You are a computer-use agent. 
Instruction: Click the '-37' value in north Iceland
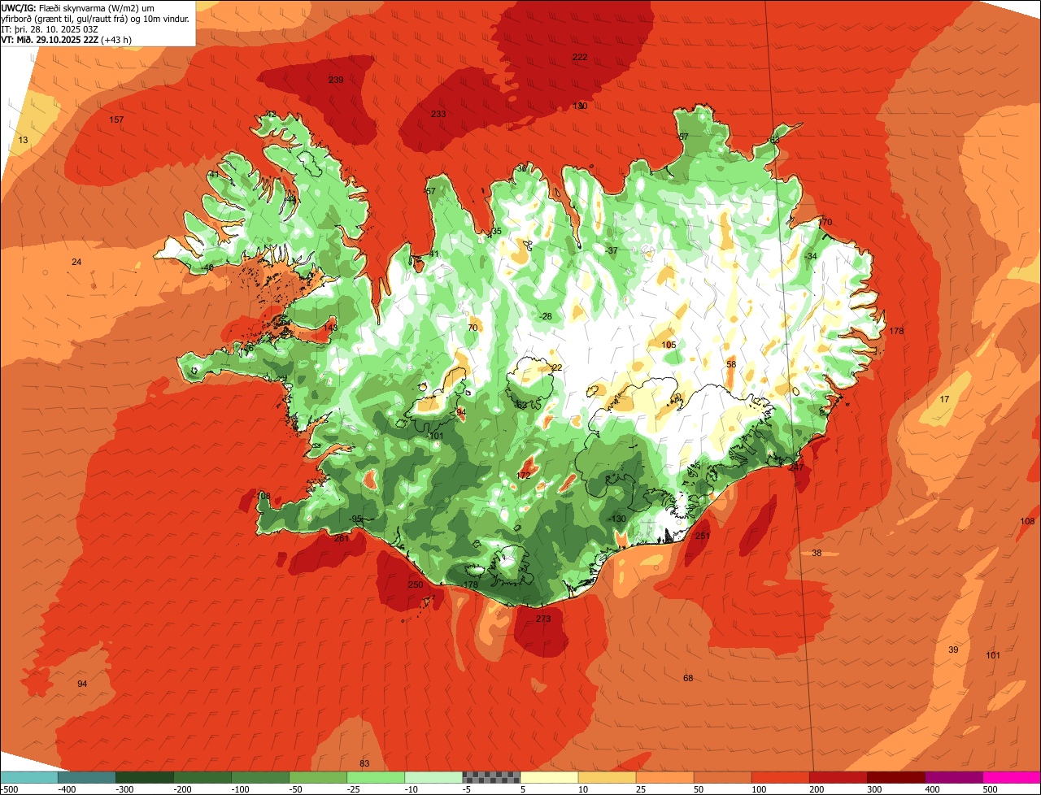pyautogui.click(x=612, y=250)
